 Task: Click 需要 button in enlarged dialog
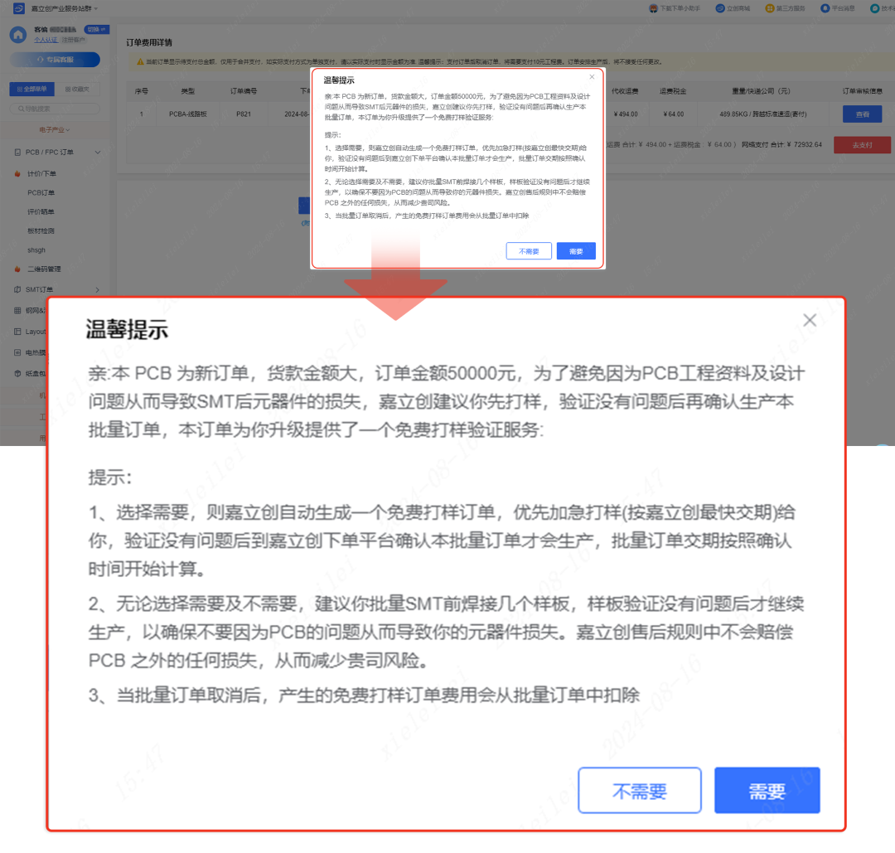click(767, 791)
